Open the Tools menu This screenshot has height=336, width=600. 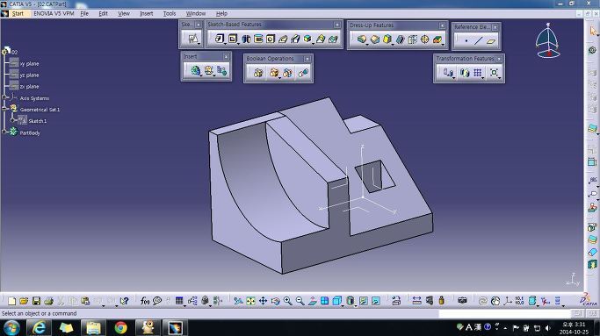170,13
